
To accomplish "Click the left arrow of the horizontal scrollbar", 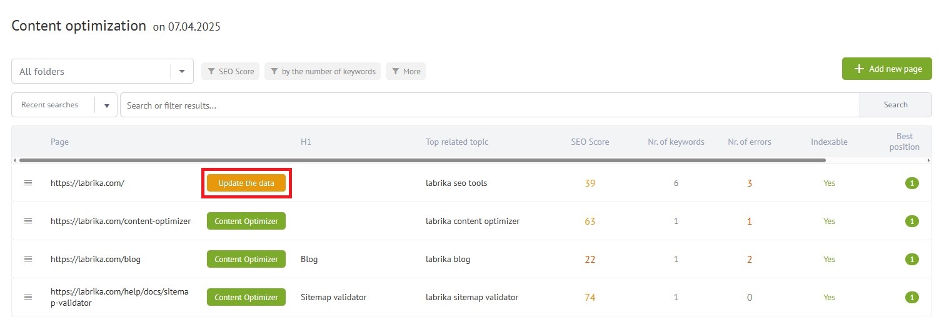I will click(16, 160).
